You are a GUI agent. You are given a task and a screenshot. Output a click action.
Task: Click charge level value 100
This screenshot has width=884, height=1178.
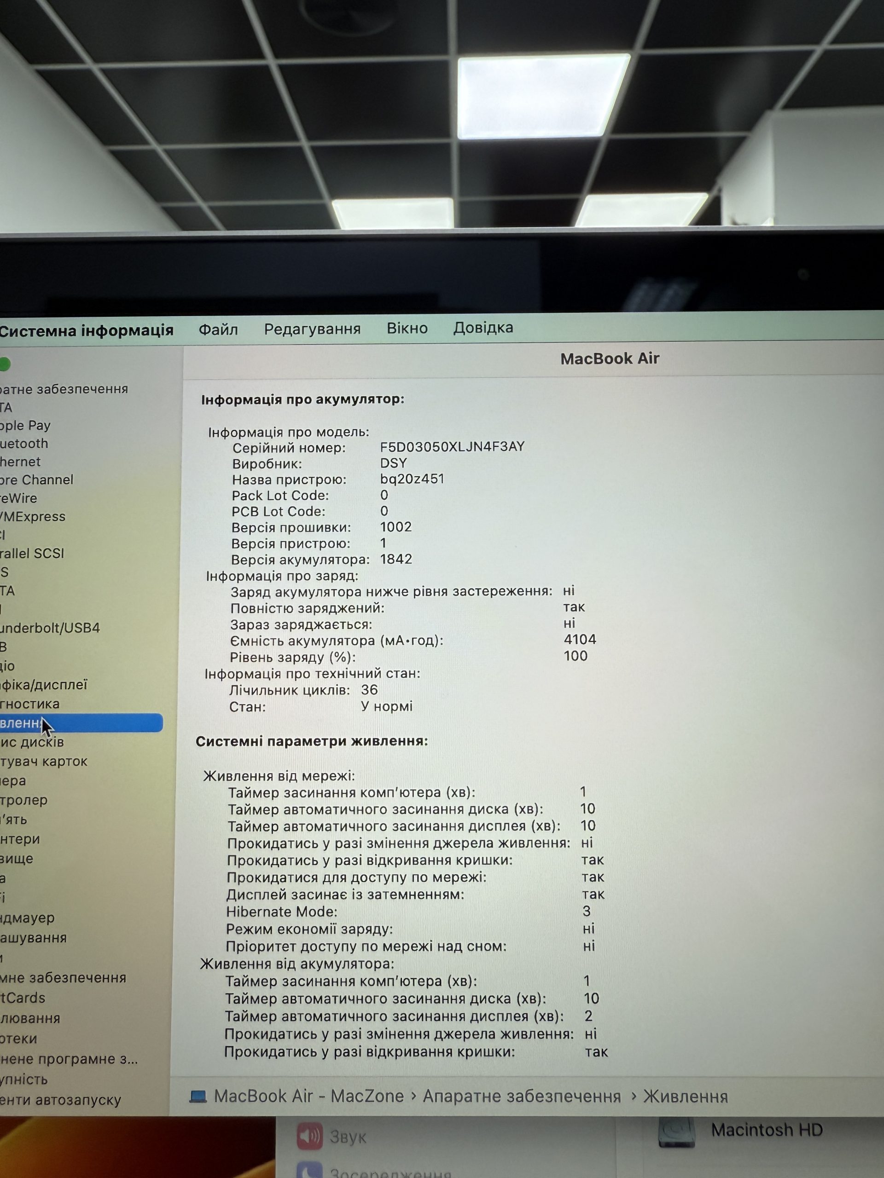click(576, 656)
